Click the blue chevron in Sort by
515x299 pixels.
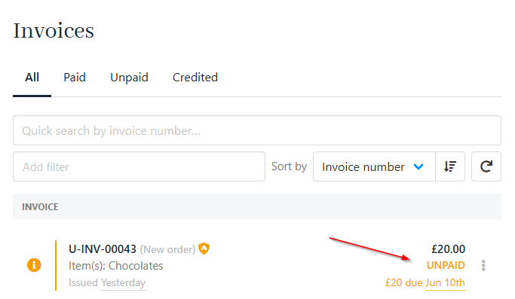[418, 166]
